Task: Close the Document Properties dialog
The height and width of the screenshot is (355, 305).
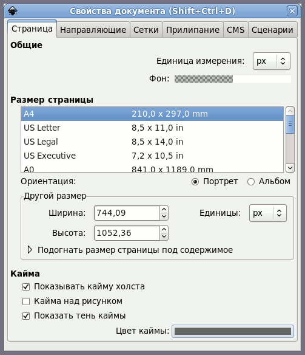Action: [x=292, y=11]
